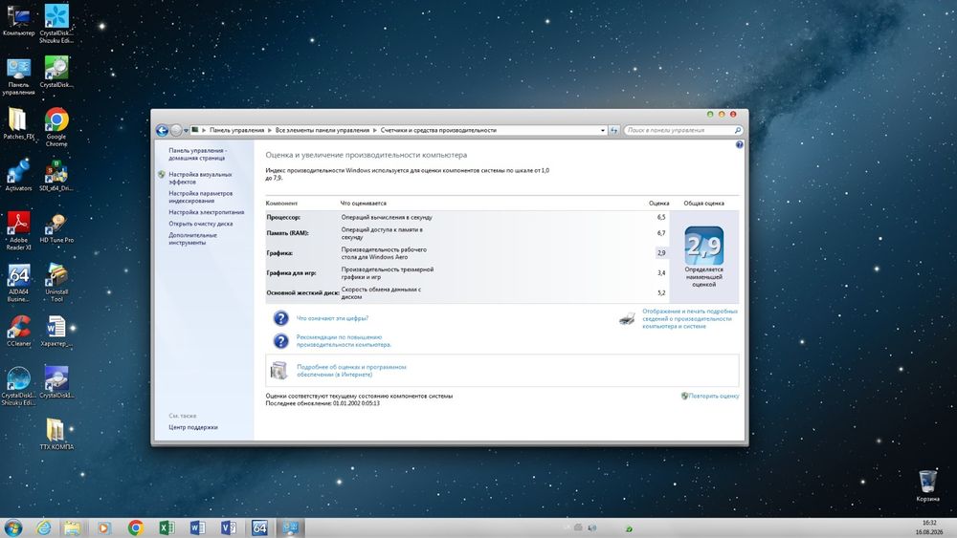
Task: Select the 'Процессор:' row label
Action: [x=283, y=217]
